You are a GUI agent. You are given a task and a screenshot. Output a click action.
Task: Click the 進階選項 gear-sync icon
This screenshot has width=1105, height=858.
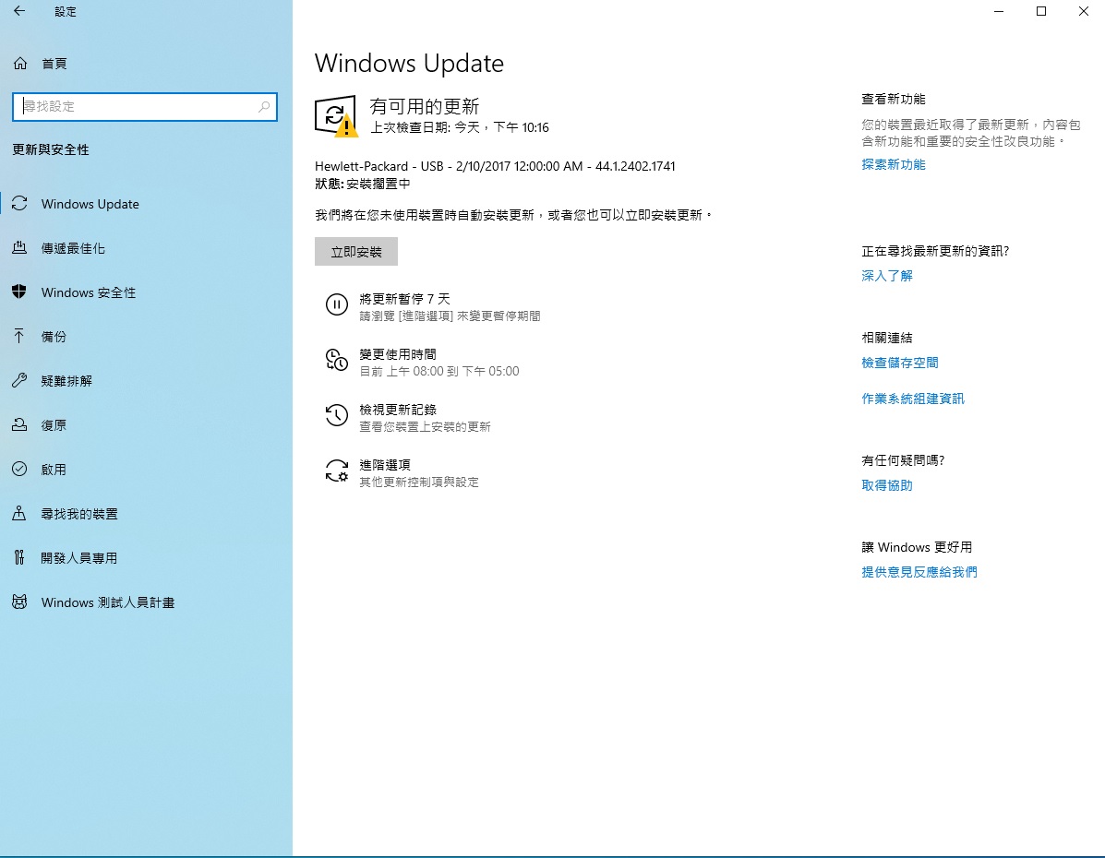(337, 471)
